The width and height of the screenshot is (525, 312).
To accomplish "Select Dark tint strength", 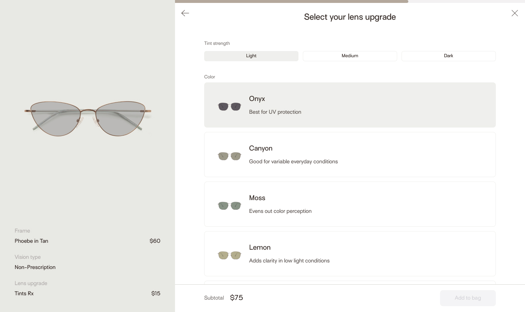I will point(448,56).
